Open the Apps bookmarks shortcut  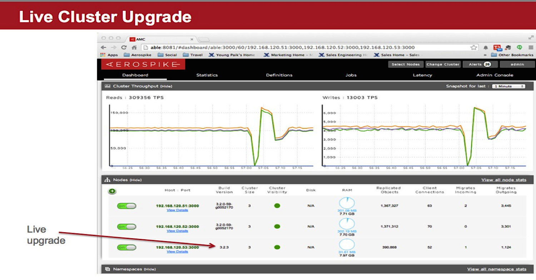click(109, 55)
